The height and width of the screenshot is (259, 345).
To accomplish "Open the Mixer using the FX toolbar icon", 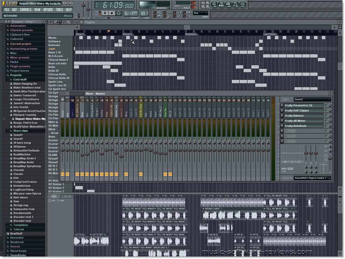I will point(242,4).
